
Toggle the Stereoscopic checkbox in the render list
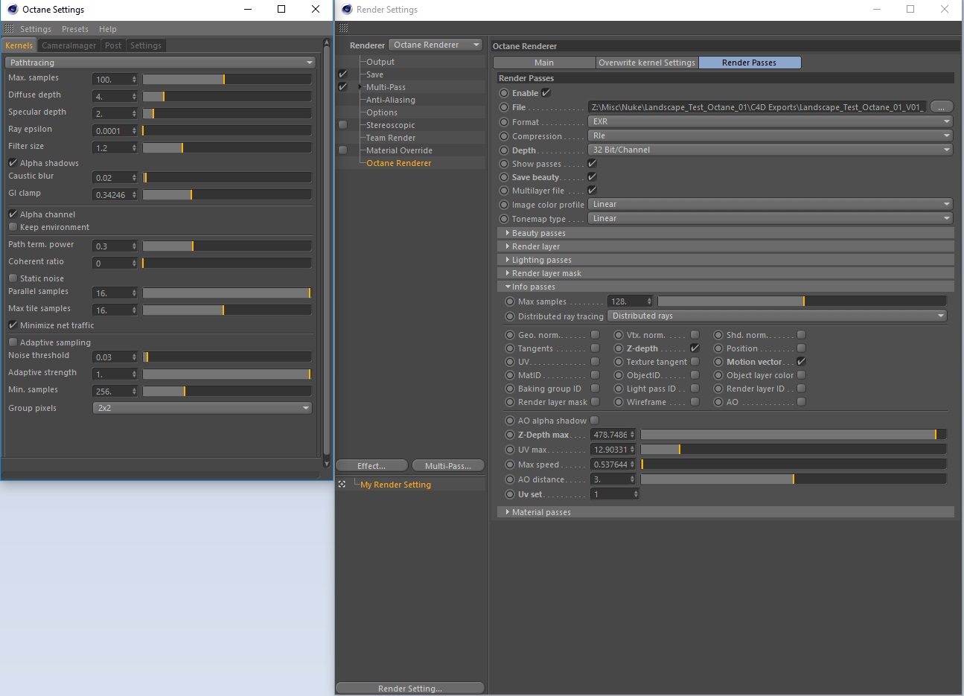pyautogui.click(x=342, y=124)
